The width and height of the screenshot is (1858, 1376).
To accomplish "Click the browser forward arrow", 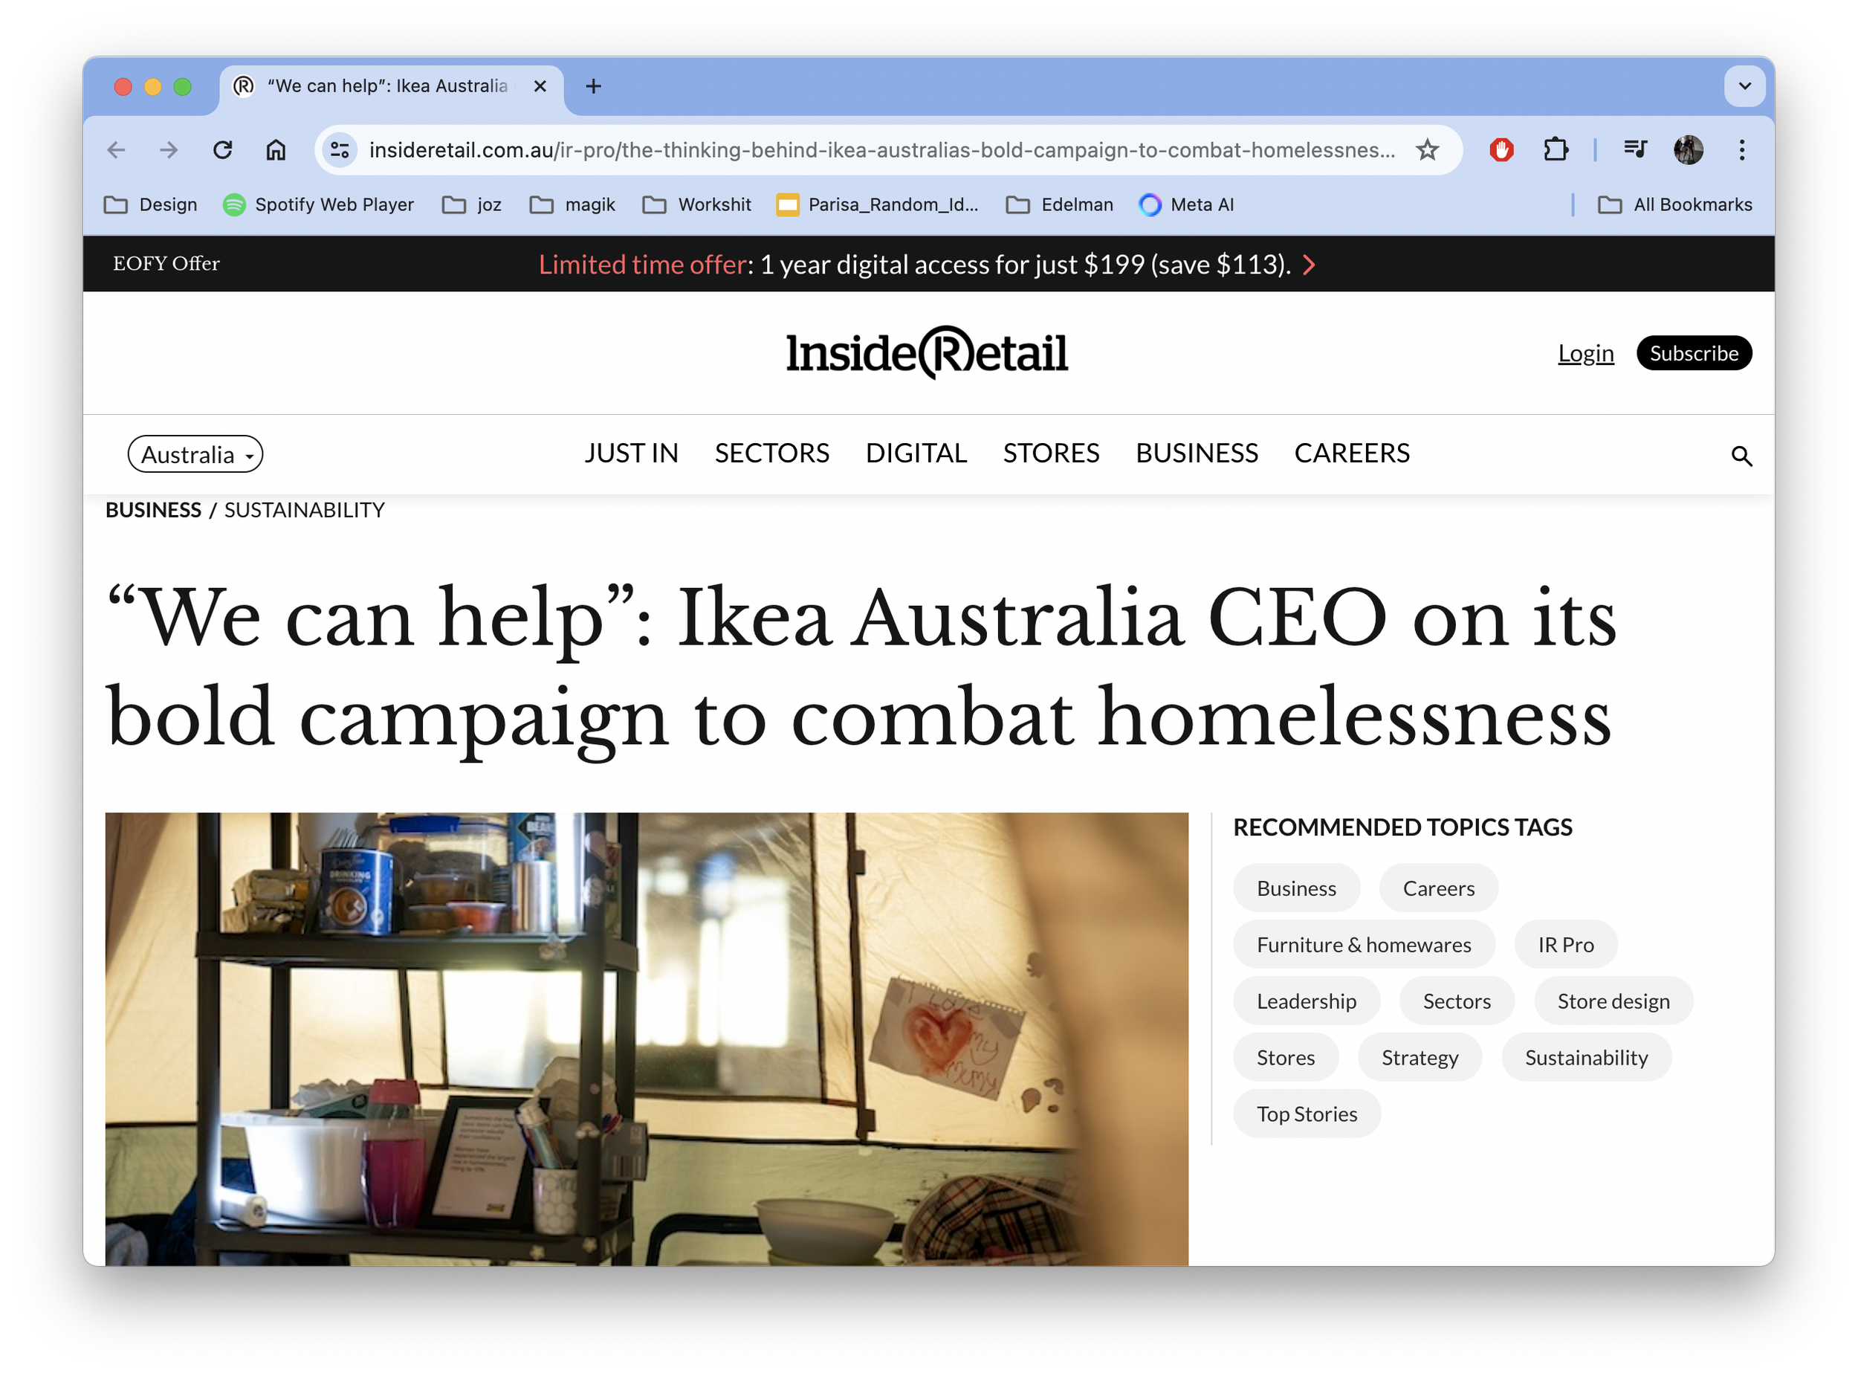I will tap(169, 151).
